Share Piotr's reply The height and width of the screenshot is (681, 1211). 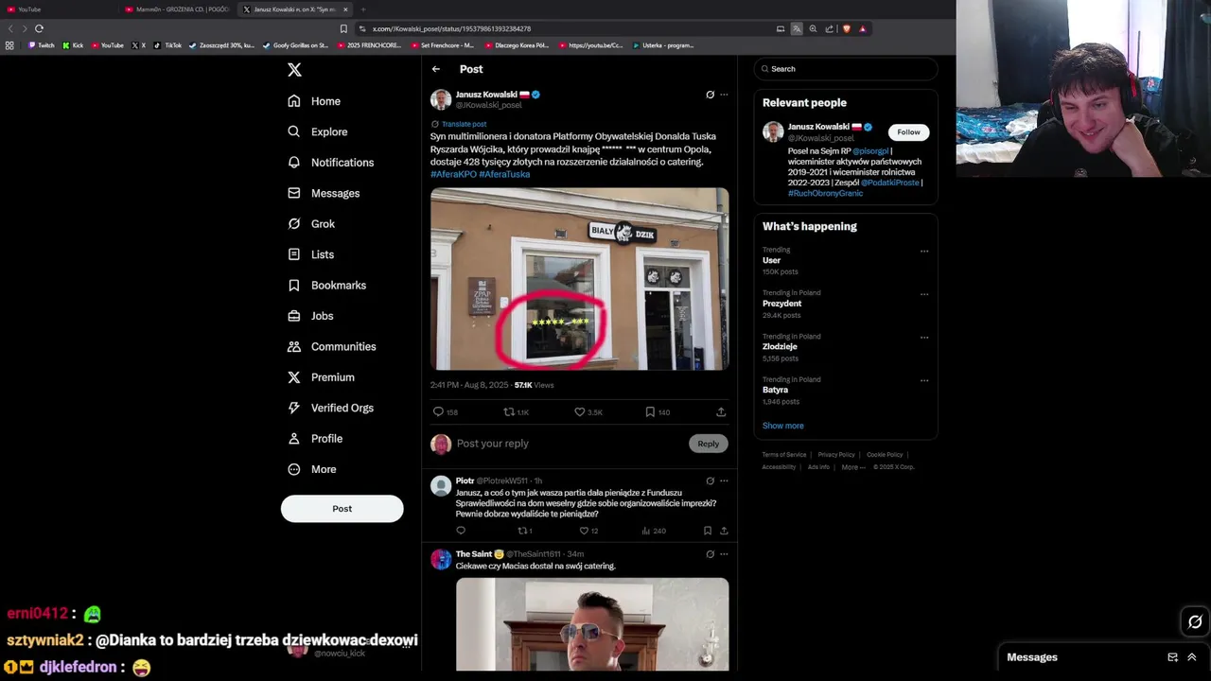click(x=724, y=531)
